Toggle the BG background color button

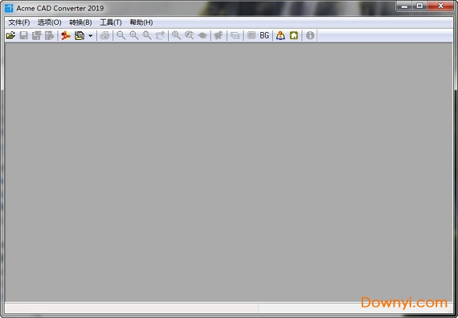(x=264, y=35)
